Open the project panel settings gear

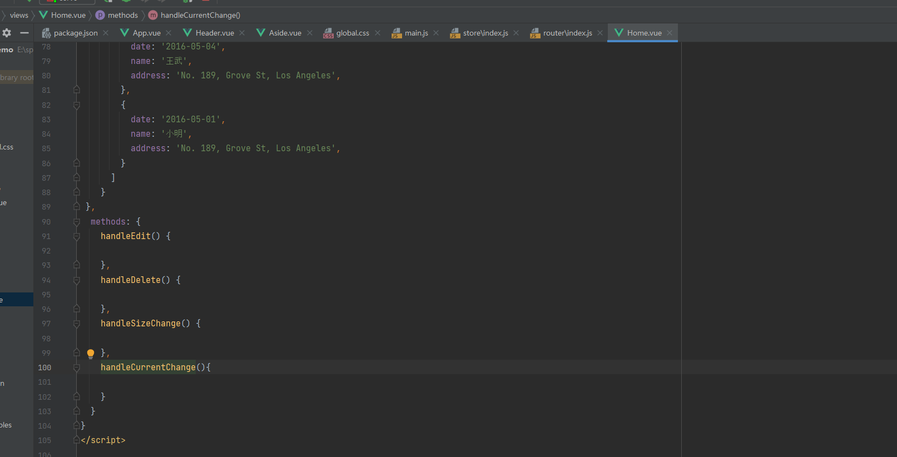pos(7,33)
